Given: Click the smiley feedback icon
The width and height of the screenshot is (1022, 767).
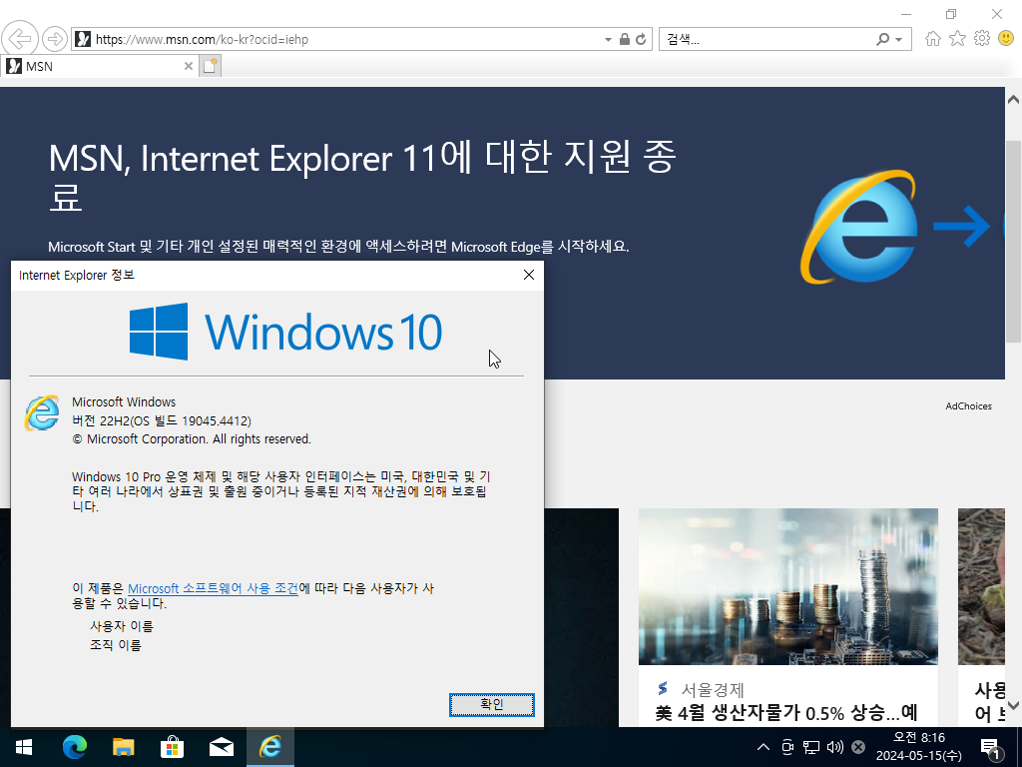Looking at the screenshot, I should (1006, 39).
